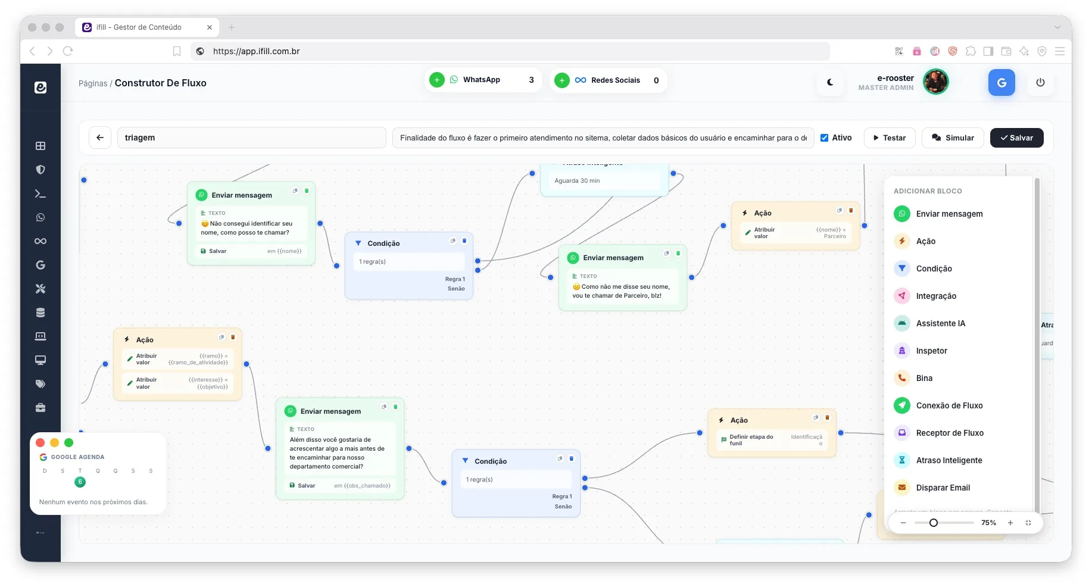Go back with the left arrow button
This screenshot has height=587, width=1092.
(100, 138)
